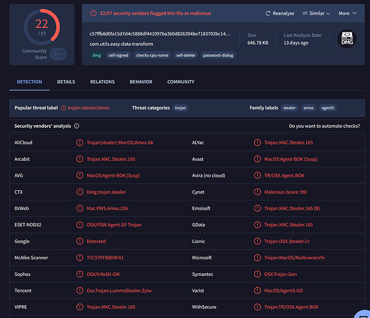Screen dimensions: 370x318
Task: Click the alert icon in the Google row
Action: click(80, 241)
